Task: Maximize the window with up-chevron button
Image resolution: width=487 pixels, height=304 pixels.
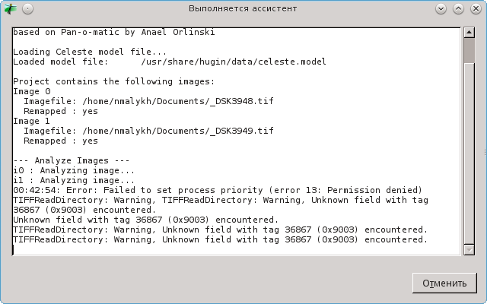Action: [458, 8]
